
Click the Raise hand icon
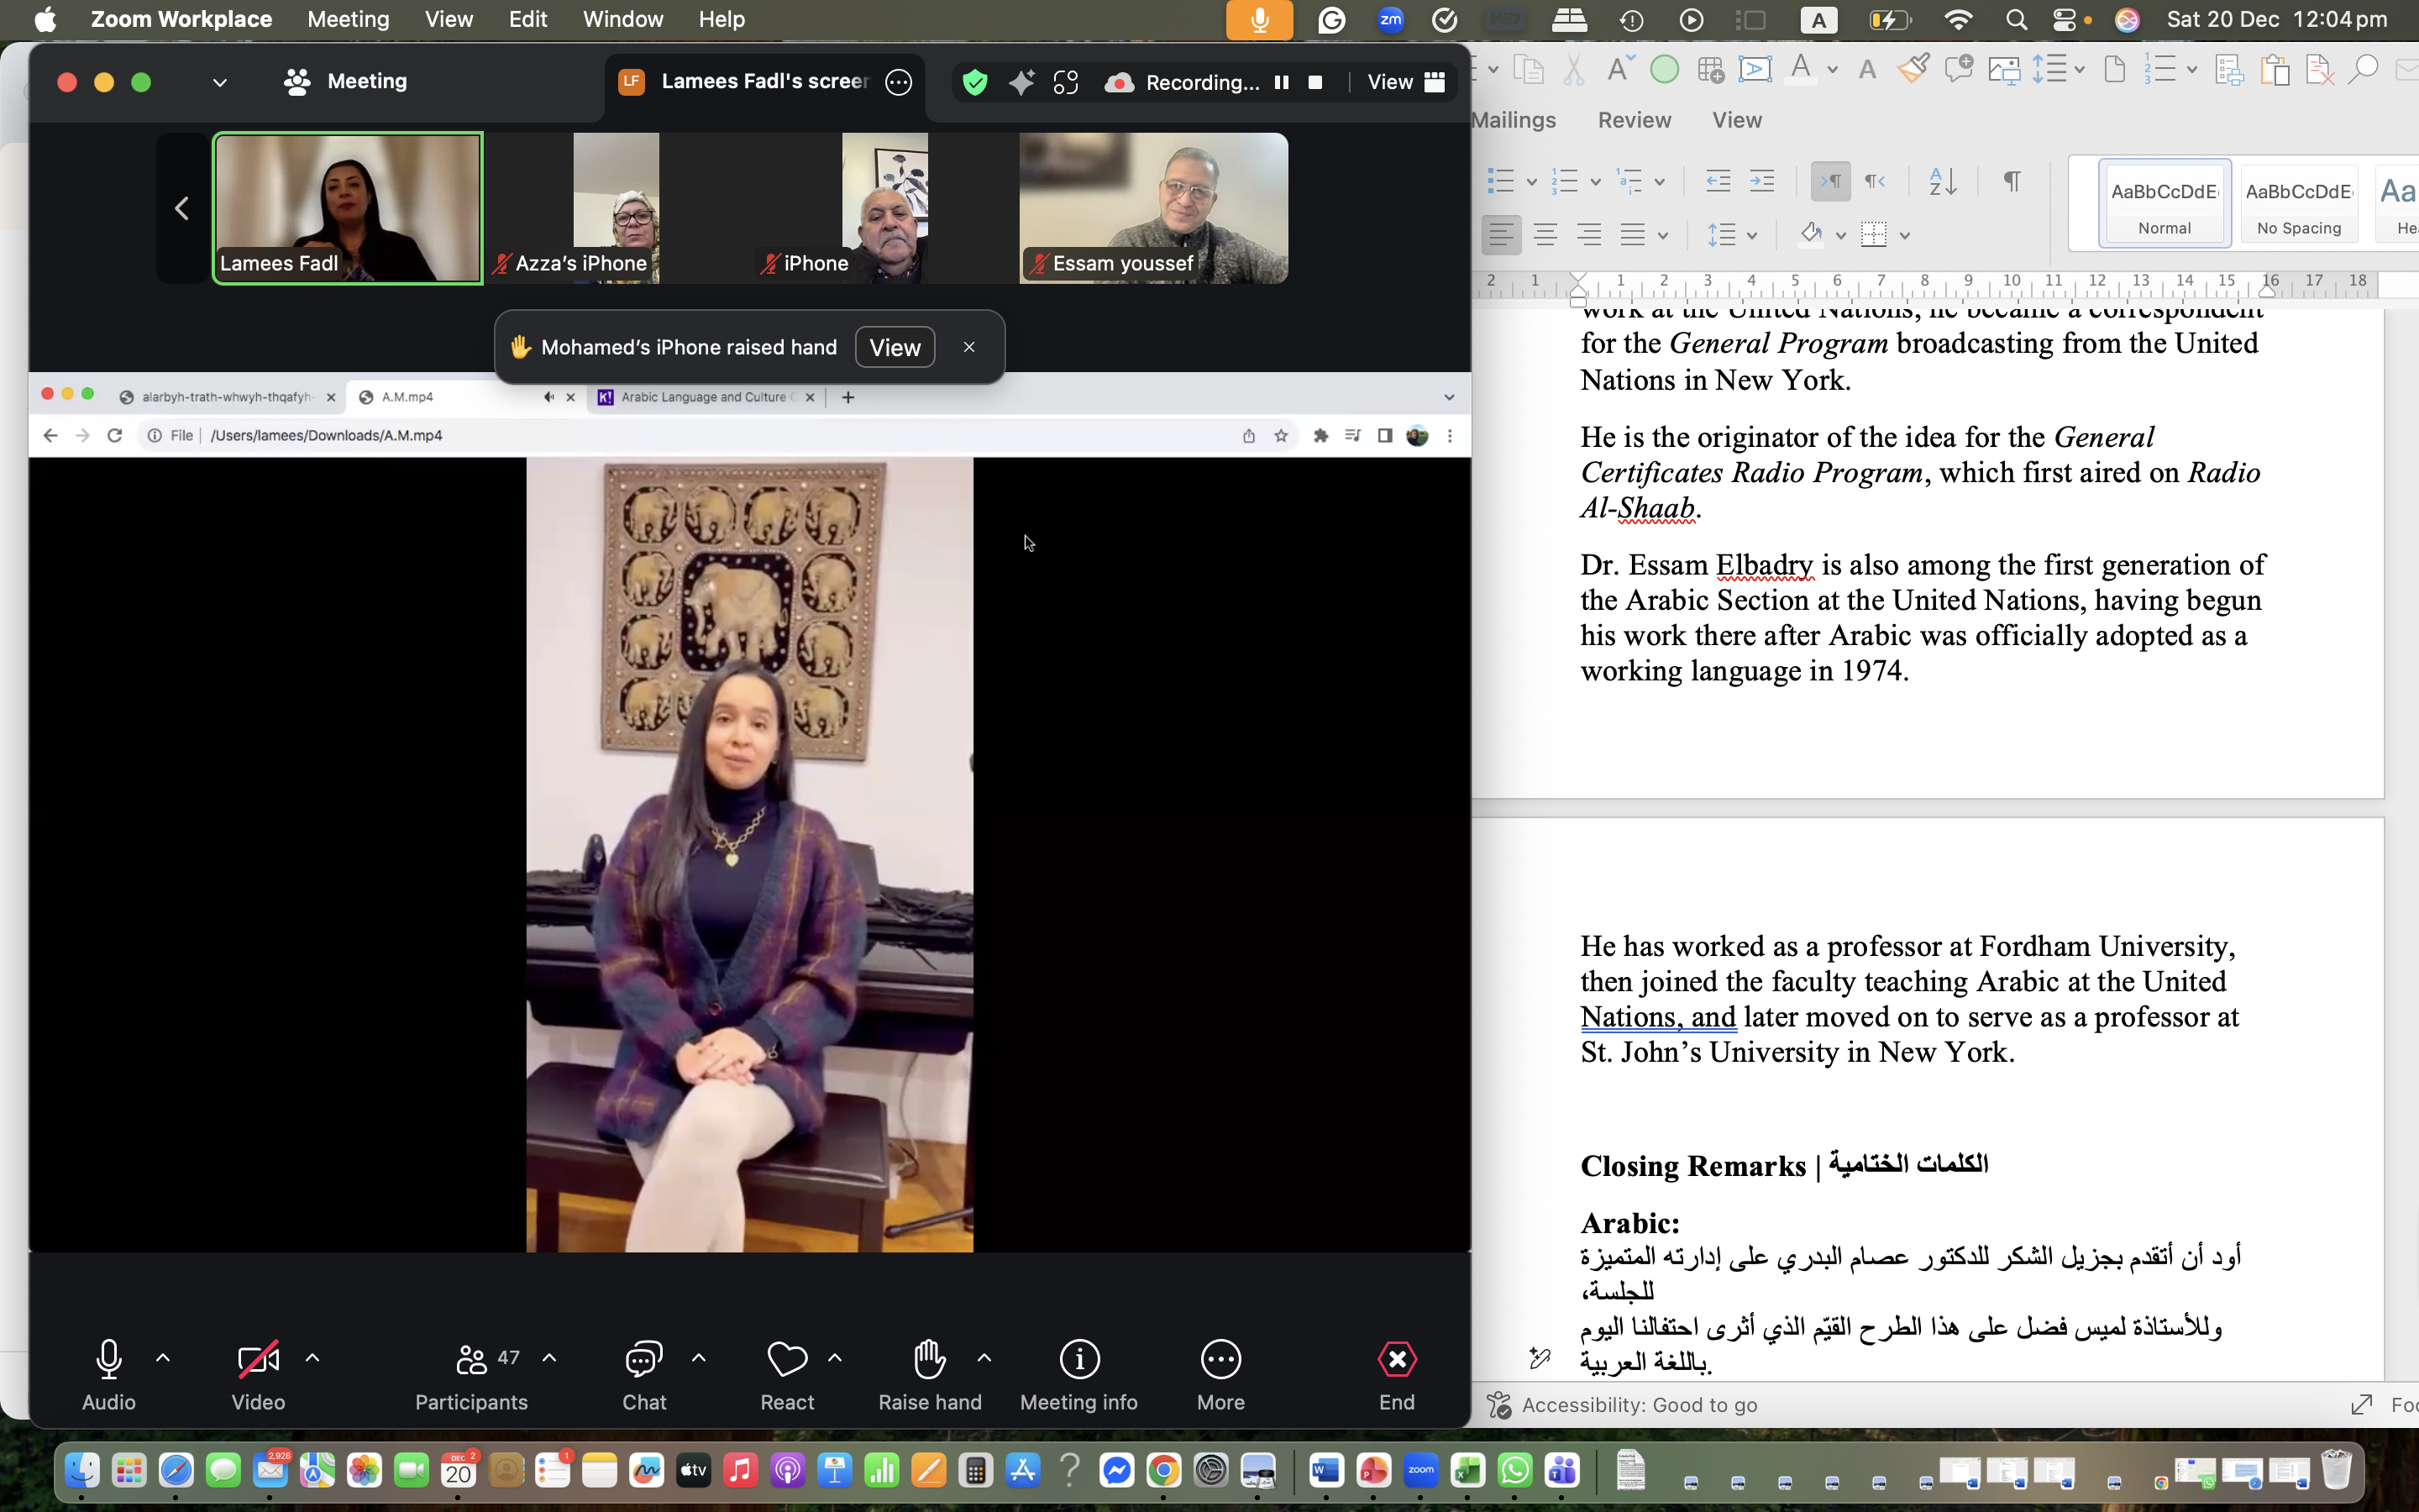click(929, 1359)
